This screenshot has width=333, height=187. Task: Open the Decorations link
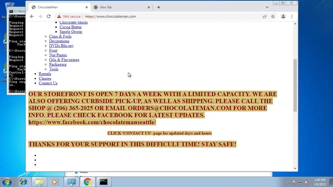tap(59, 41)
